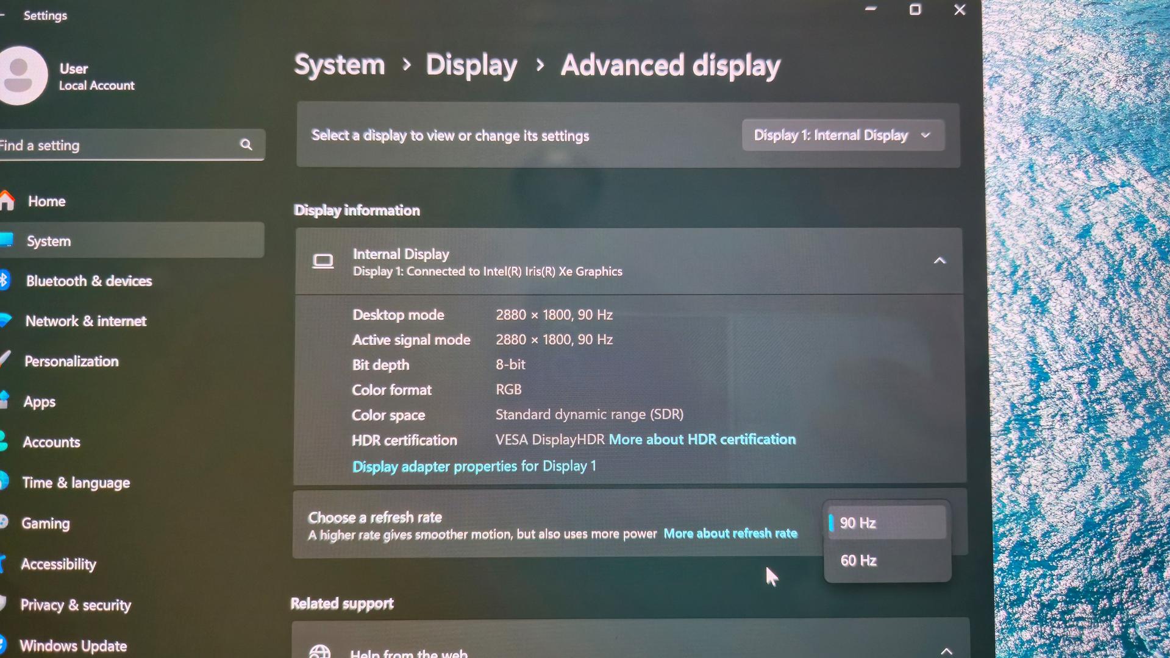Click the Home house icon

point(6,200)
